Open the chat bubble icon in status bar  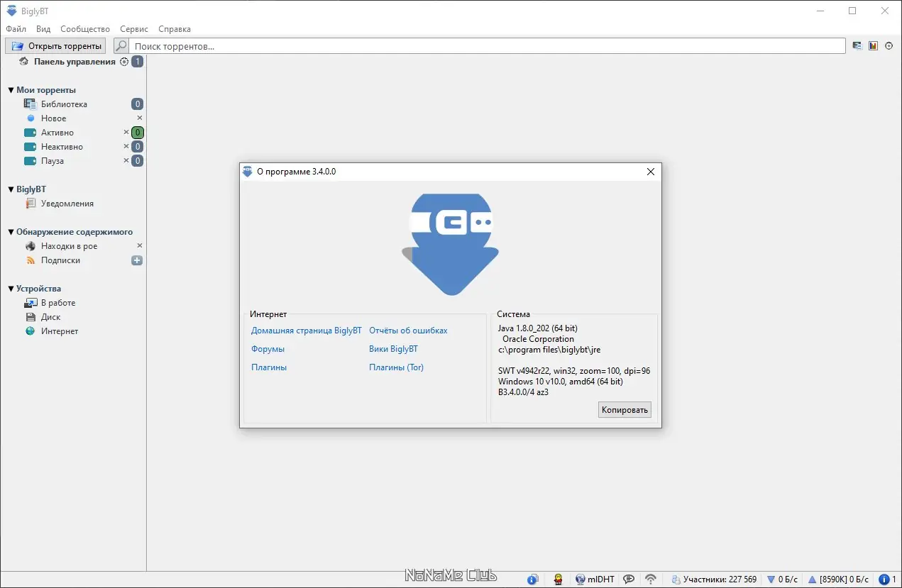tap(629, 579)
